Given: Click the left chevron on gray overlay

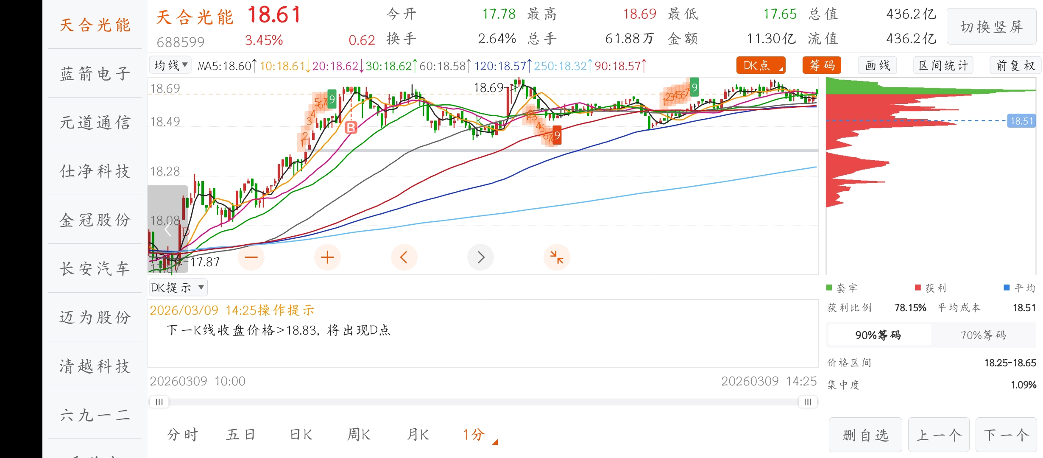Looking at the screenshot, I should click(167, 230).
